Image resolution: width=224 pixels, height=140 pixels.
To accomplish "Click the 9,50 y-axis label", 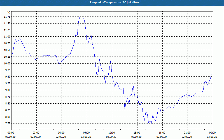I will (x=8, y=77).
